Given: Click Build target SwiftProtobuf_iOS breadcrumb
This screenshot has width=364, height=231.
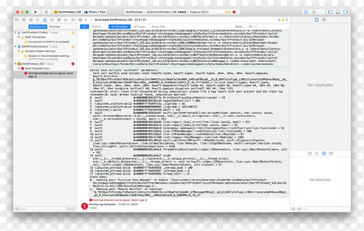Looking at the screenshot, I should [x=120, y=20].
